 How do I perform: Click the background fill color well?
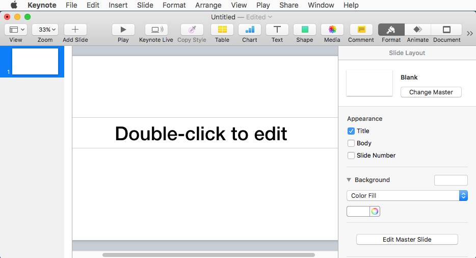pos(358,212)
